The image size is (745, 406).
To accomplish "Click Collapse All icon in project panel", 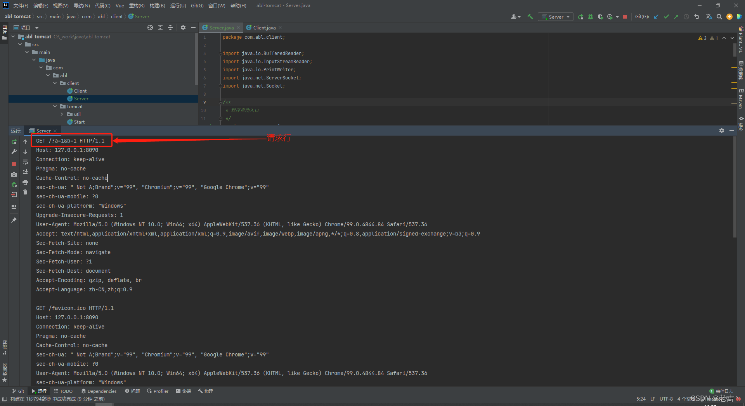I will (170, 28).
